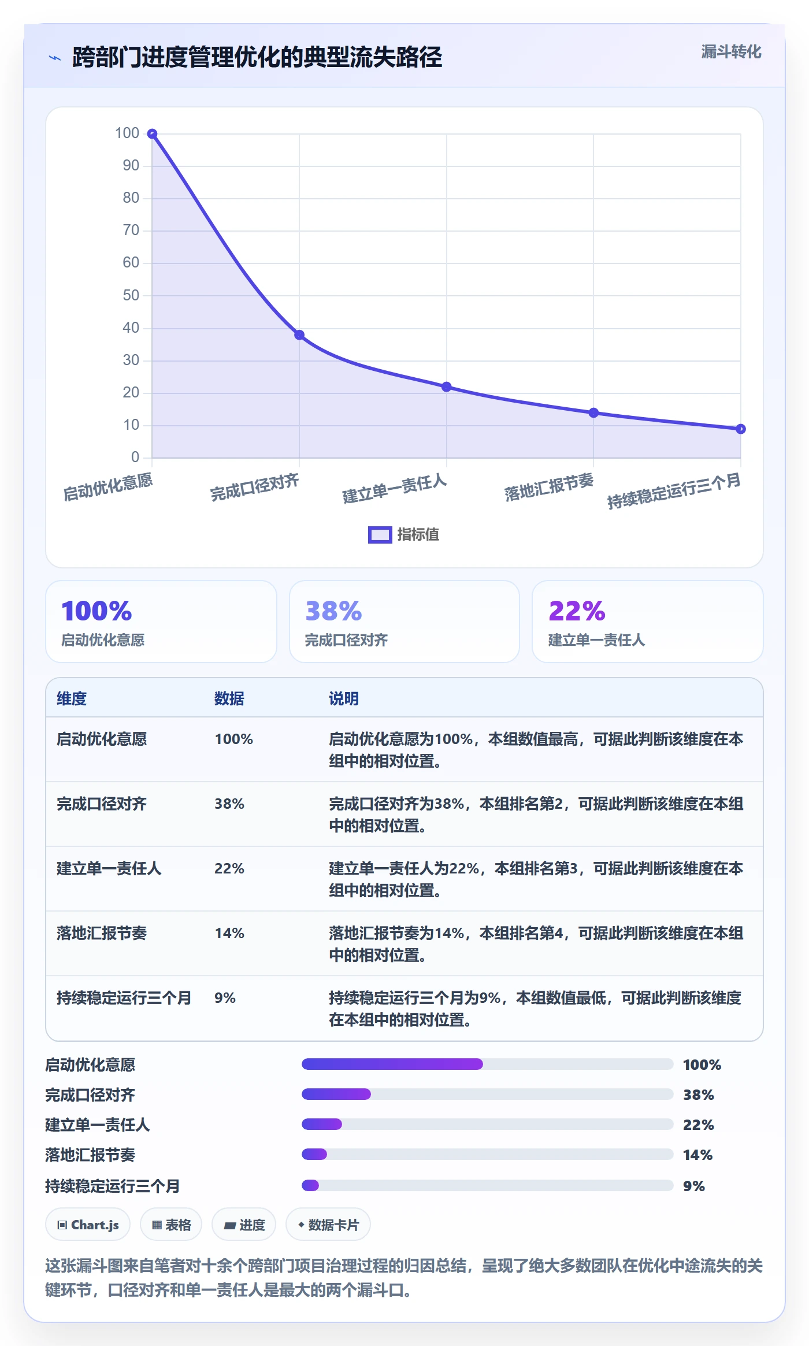Click the 38% cell in the table
The image size is (809, 1346).
[x=229, y=804]
